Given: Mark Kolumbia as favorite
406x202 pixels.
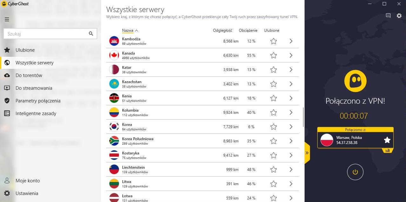Looking at the screenshot, I should pyautogui.click(x=273, y=113).
